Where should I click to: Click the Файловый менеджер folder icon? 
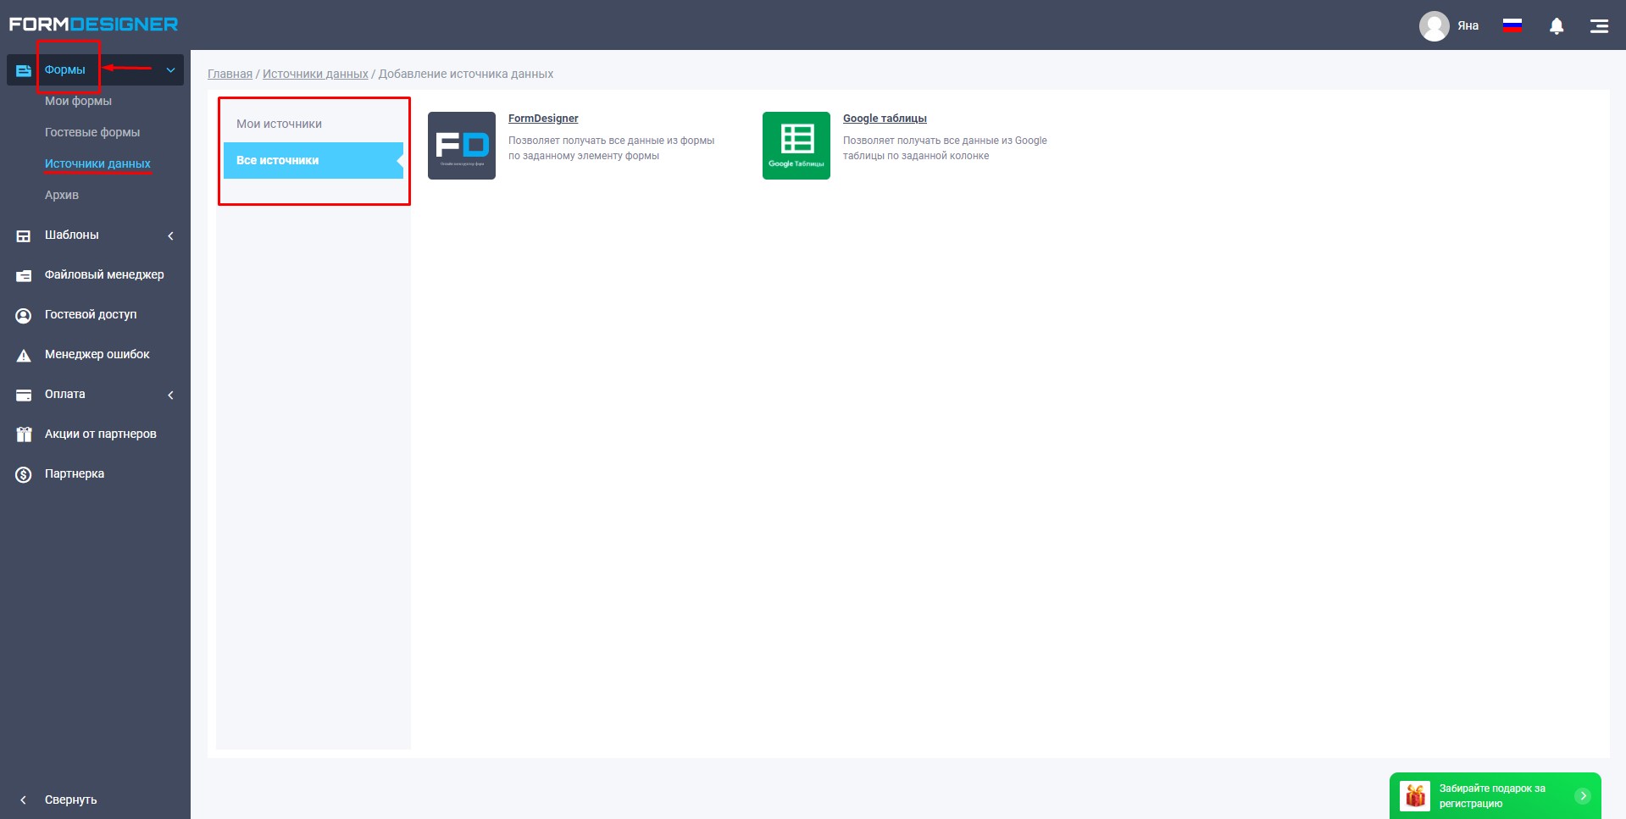(24, 275)
